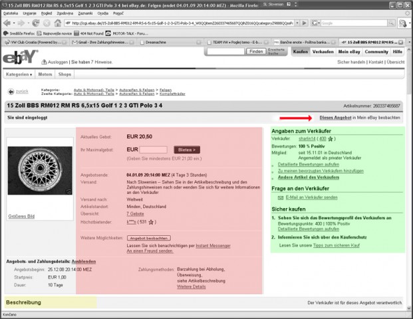
Task: Open the Weitere Details link
Action: [x=192, y=286]
